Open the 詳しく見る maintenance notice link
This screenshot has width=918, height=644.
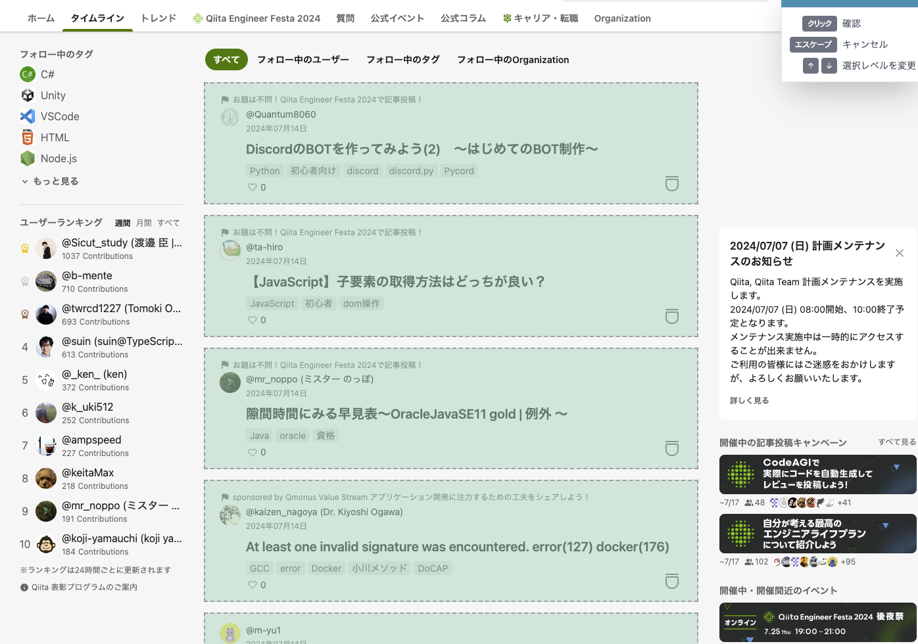tap(749, 400)
